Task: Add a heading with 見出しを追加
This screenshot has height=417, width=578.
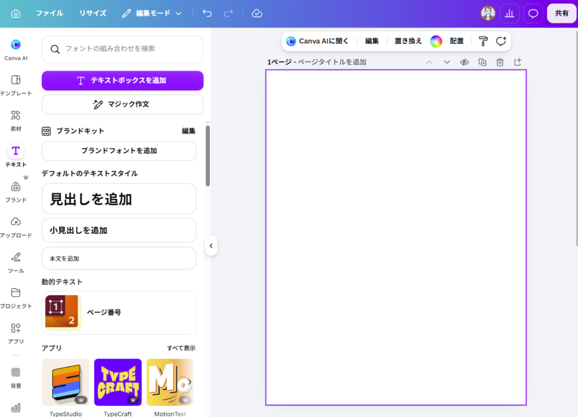Action: click(119, 199)
